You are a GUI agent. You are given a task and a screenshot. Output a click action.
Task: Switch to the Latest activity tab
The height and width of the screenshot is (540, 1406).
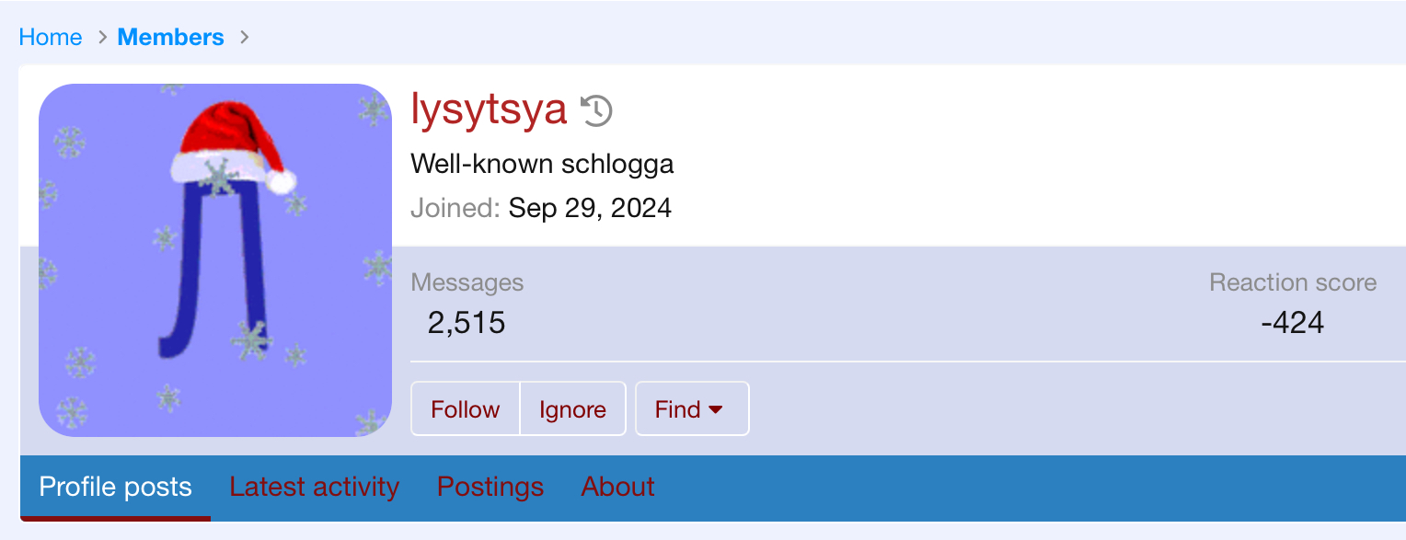point(315,487)
